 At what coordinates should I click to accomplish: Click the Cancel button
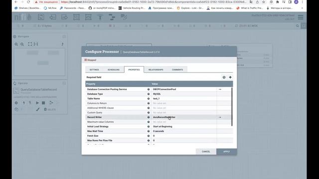pos(206,152)
